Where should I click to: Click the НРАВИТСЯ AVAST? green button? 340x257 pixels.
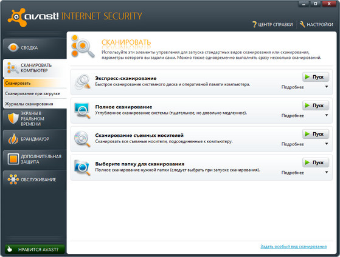coord(35,250)
